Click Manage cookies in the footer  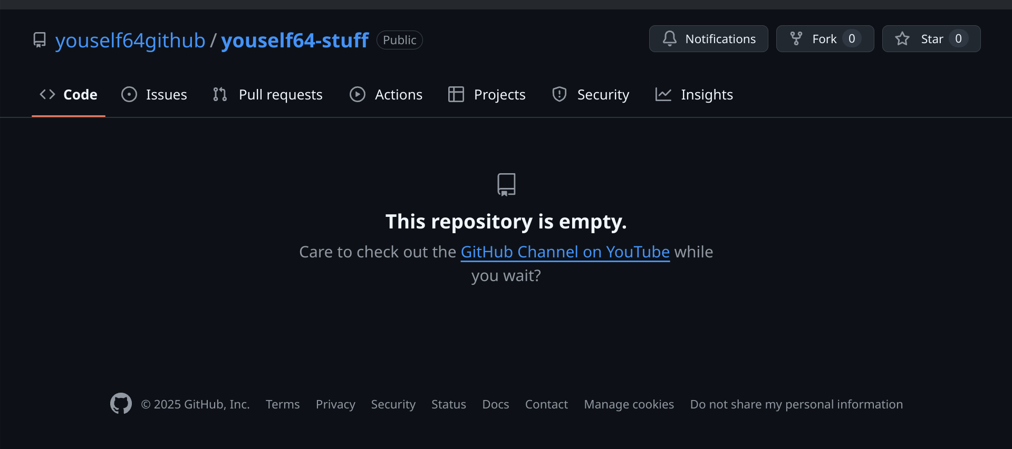click(629, 404)
